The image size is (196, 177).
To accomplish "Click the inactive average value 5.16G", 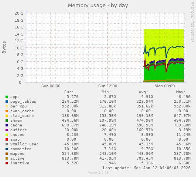I will click(147, 163).
